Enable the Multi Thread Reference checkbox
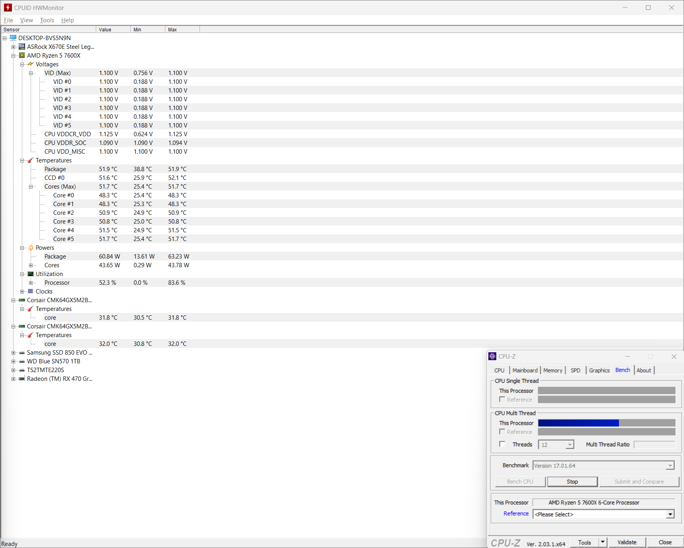Viewport: 684px width, 548px height. 502,432
